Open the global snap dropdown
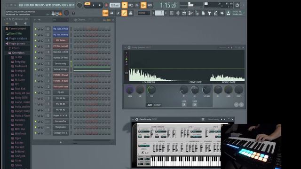This screenshot has width=301, height=169. 144,13
